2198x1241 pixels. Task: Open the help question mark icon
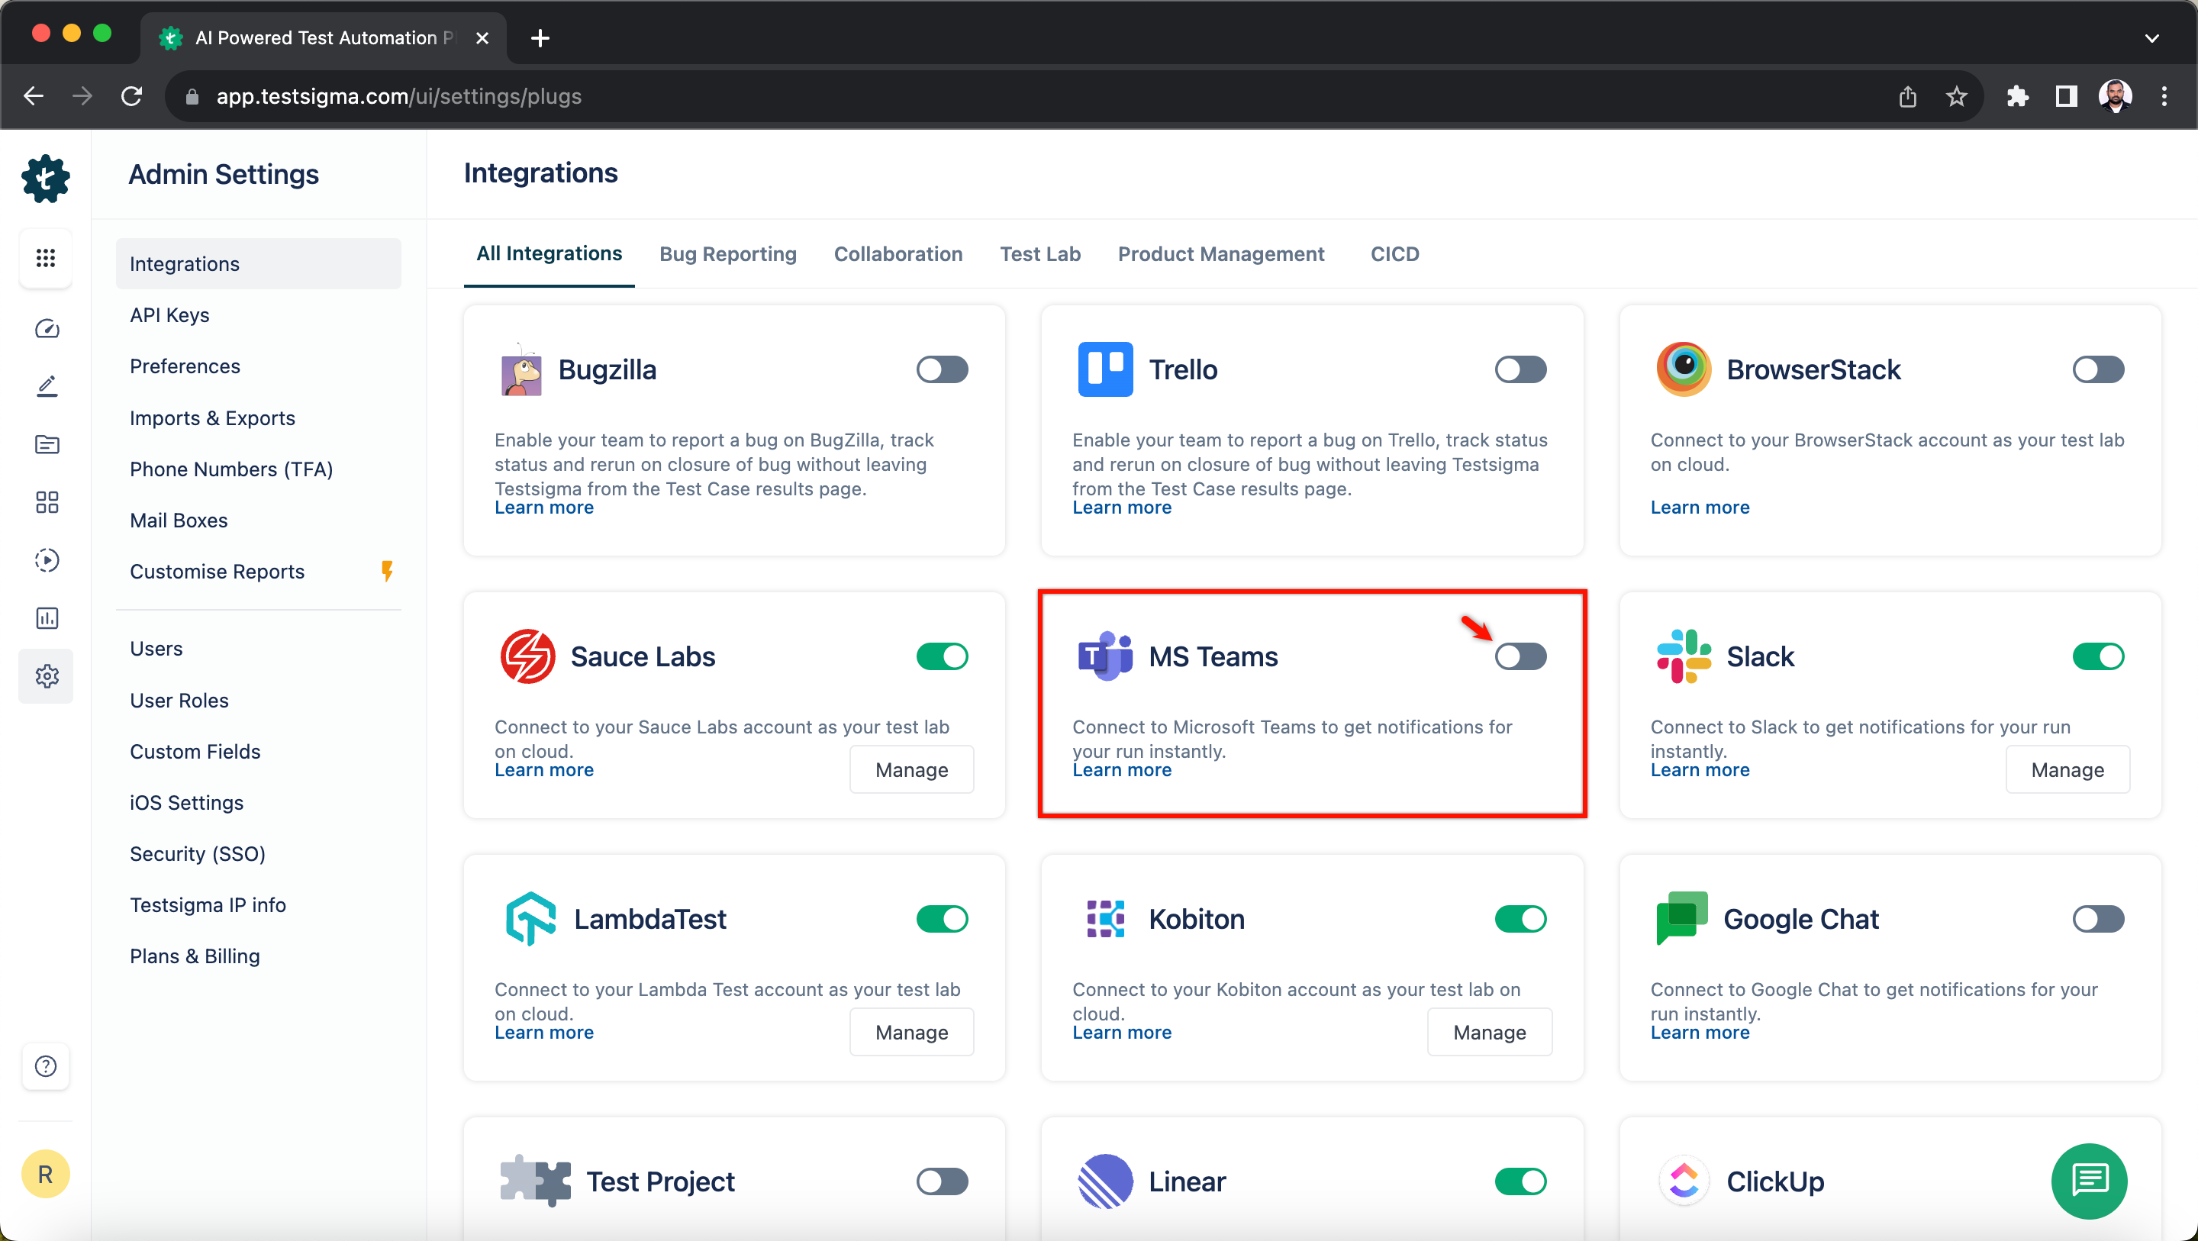pos(46,1066)
